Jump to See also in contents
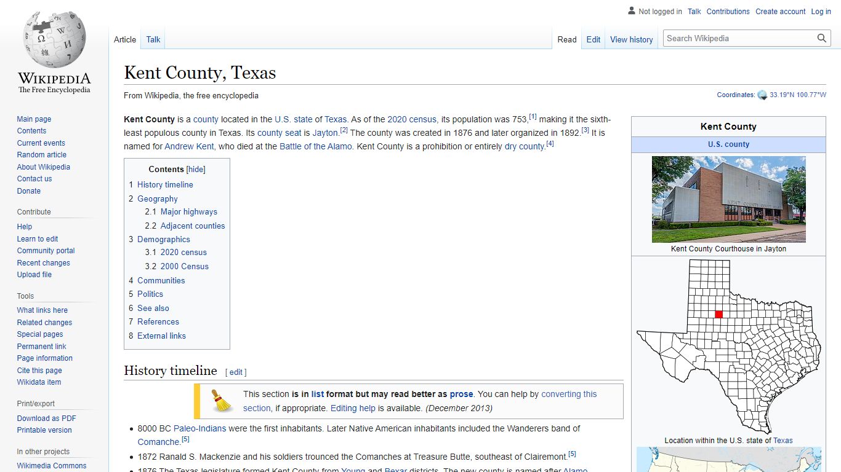 (x=153, y=308)
